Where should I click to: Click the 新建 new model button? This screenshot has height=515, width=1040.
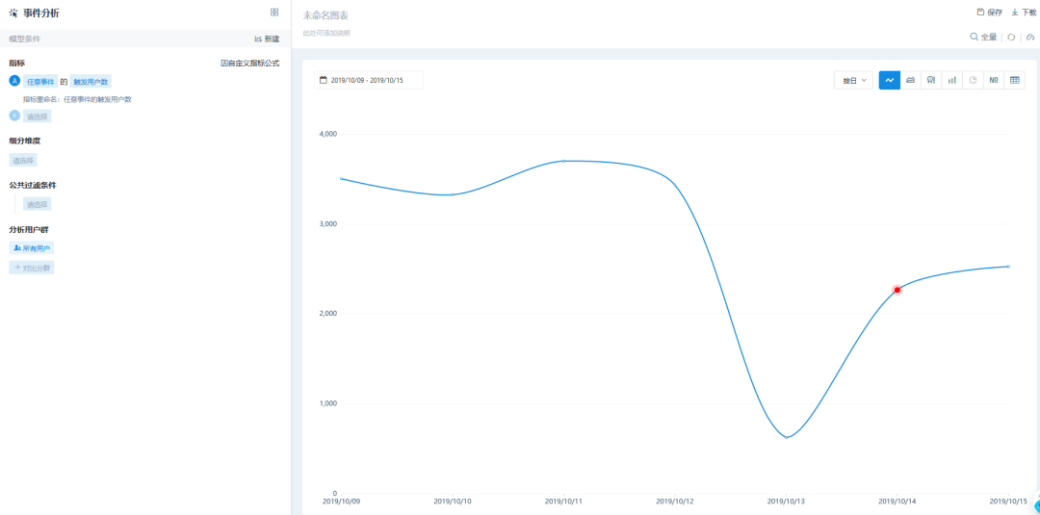(x=267, y=39)
